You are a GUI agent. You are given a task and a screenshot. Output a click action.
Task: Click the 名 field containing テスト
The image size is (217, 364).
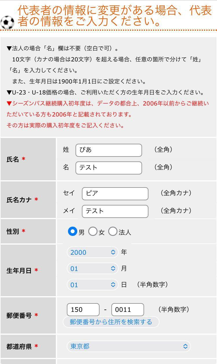pyautogui.click(x=108, y=168)
